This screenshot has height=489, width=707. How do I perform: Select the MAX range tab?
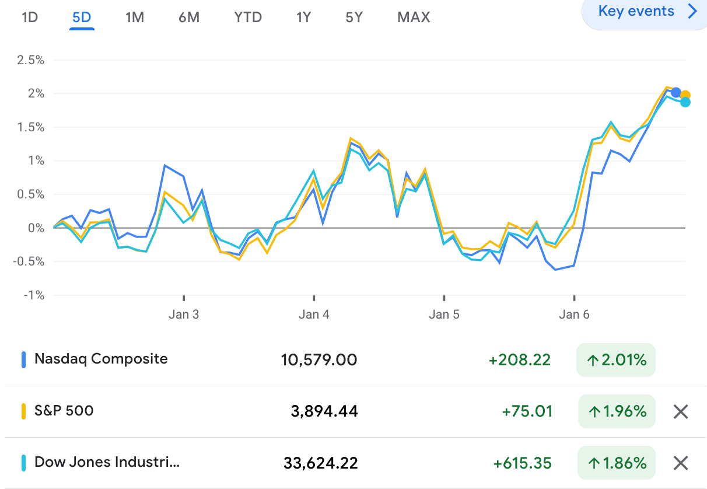click(x=414, y=18)
